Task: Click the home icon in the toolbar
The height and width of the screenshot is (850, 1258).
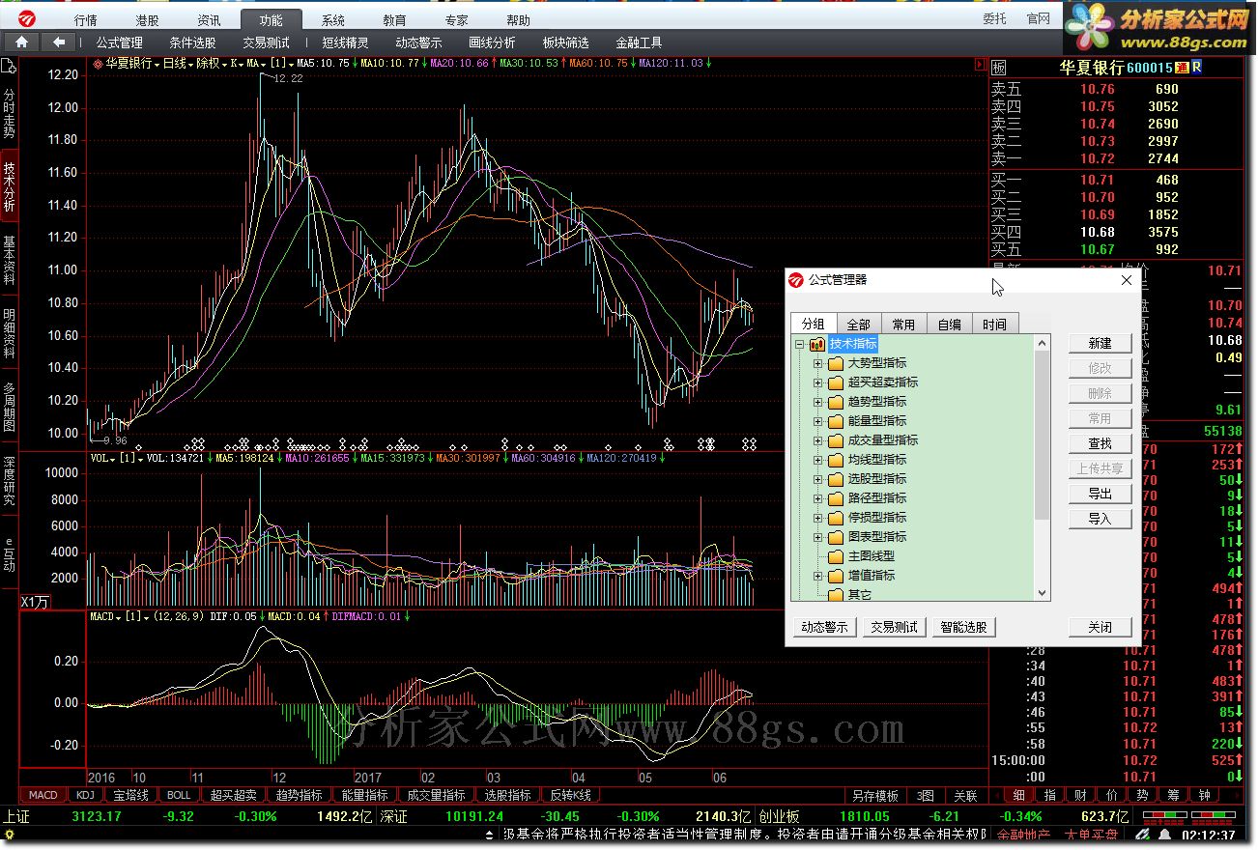Action: point(21,42)
